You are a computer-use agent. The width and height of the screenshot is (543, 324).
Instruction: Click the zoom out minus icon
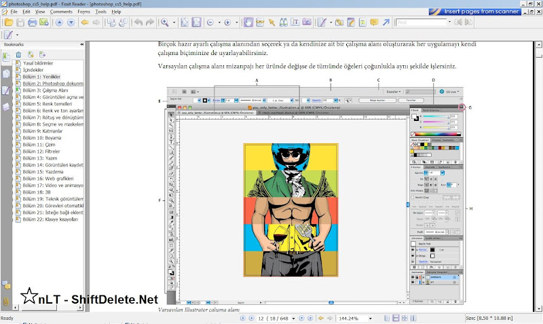pos(210,22)
